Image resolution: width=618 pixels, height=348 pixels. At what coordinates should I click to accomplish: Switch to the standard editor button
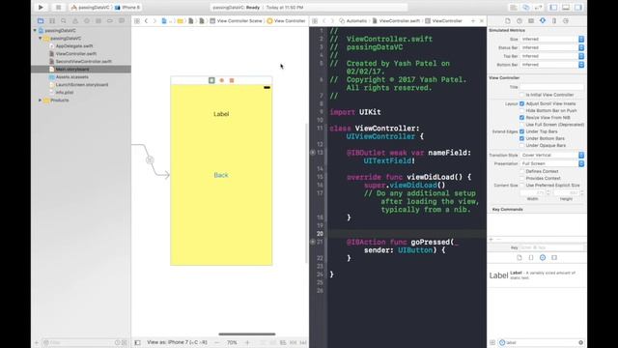point(514,8)
